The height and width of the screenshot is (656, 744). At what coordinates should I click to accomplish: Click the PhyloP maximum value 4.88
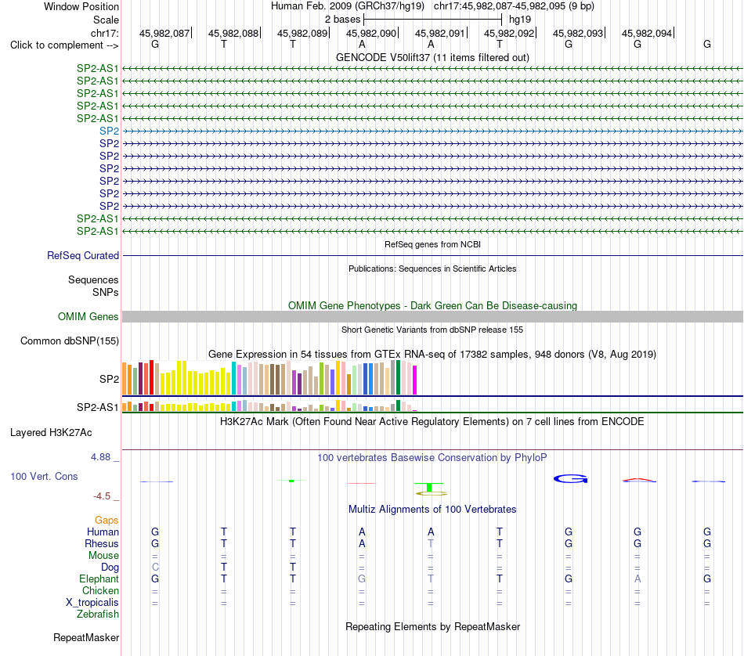(100, 457)
